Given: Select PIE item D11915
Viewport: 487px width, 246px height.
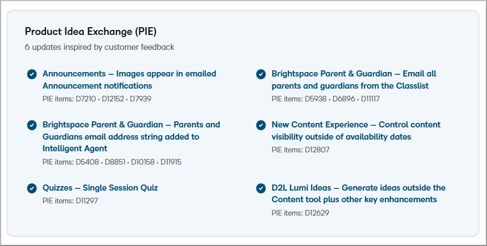Looking at the screenshot, I should tap(171, 162).
